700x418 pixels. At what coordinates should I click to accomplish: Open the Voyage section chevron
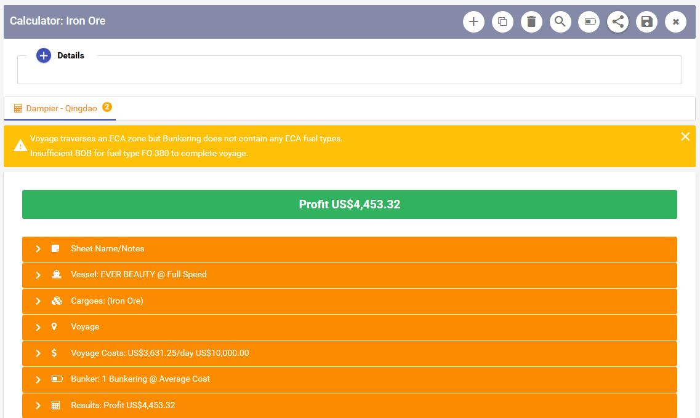38,327
